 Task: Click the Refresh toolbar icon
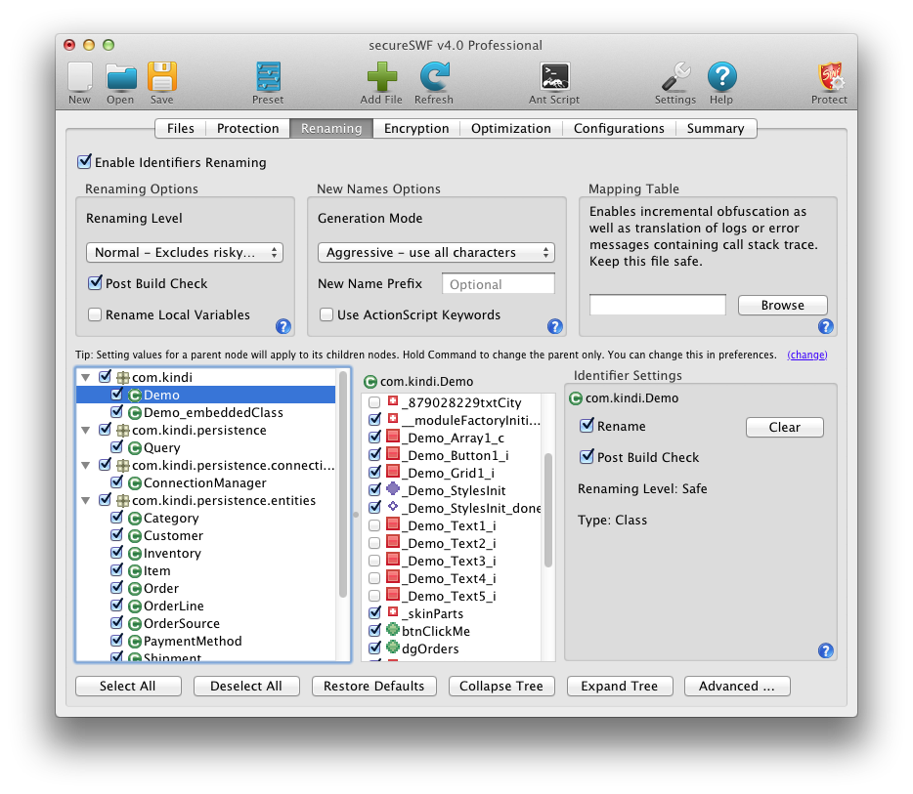[x=434, y=78]
